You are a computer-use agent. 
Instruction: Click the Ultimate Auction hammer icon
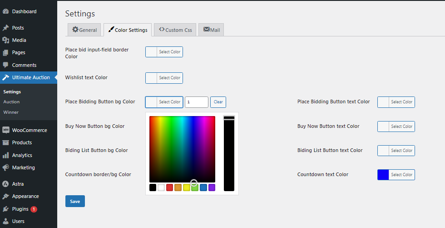point(5,77)
